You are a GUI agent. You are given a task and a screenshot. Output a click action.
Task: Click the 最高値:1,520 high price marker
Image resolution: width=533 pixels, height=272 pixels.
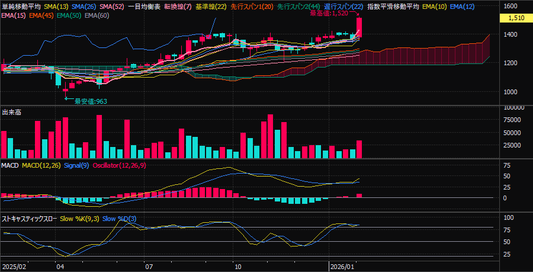tap(329, 13)
